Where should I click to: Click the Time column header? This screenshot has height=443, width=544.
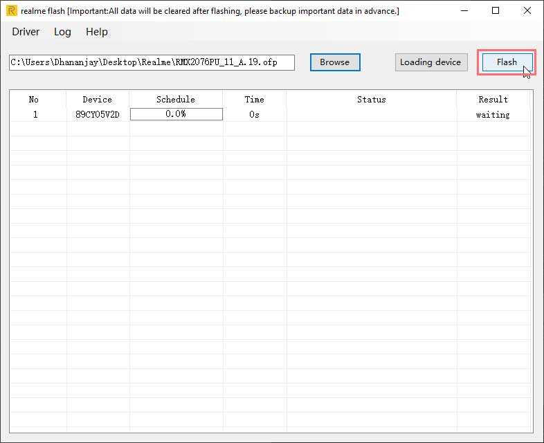(x=254, y=100)
